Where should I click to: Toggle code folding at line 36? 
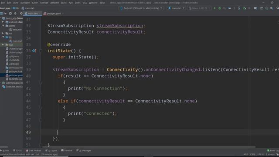click(x=41, y=51)
